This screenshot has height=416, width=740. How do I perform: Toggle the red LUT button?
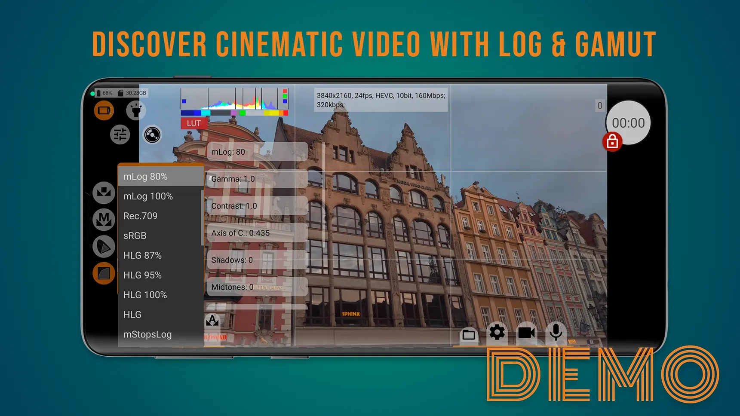193,124
